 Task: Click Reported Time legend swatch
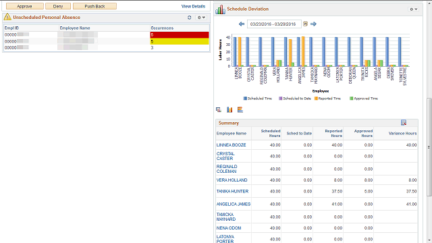pyautogui.click(x=316, y=99)
